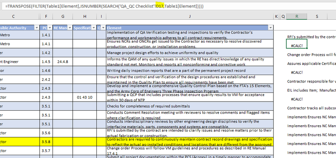Select '#CALC!' below 'Assures applicable Certifica'

click(297, 72)
